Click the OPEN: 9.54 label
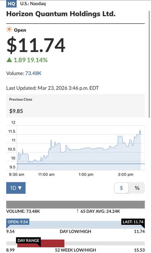 18,222
